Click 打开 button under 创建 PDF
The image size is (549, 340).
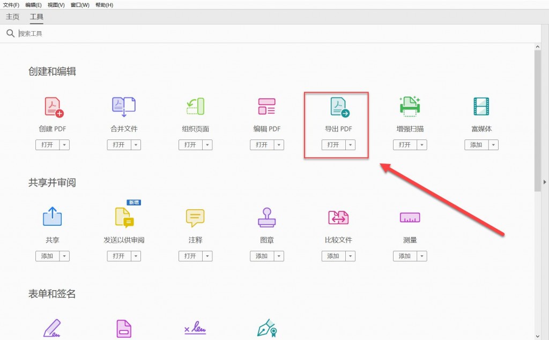(x=47, y=145)
